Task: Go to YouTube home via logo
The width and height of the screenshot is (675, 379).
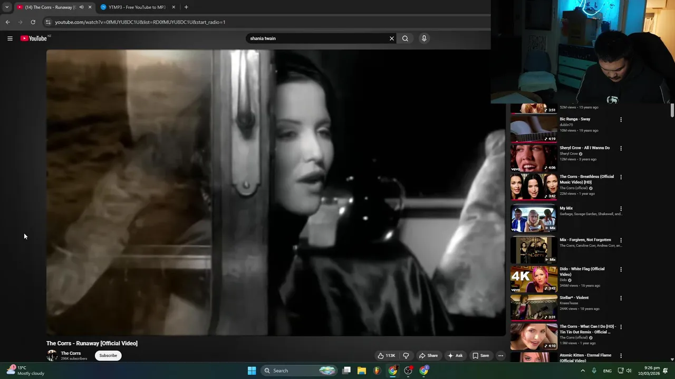Action: click(34, 38)
